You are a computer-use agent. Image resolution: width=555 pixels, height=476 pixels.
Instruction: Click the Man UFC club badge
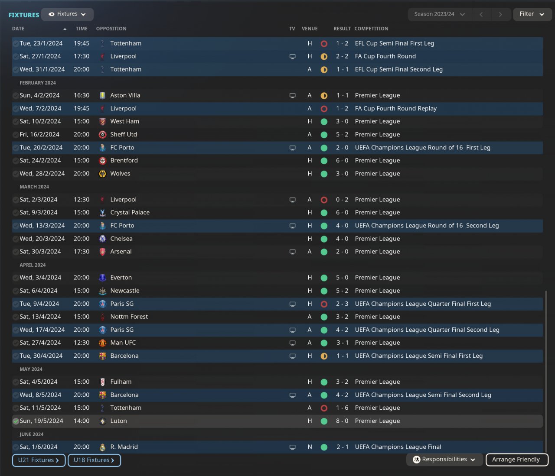click(102, 343)
